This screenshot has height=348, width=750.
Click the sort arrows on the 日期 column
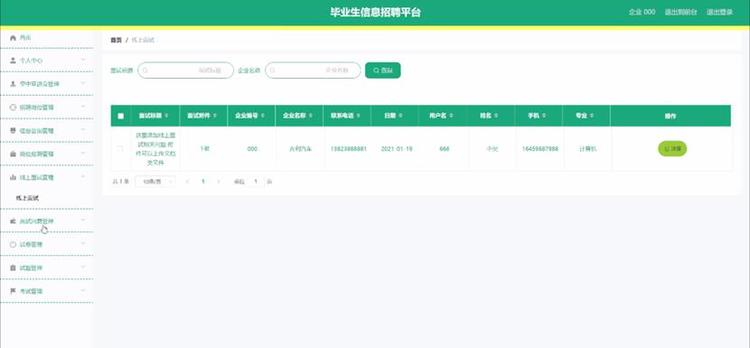(x=400, y=116)
